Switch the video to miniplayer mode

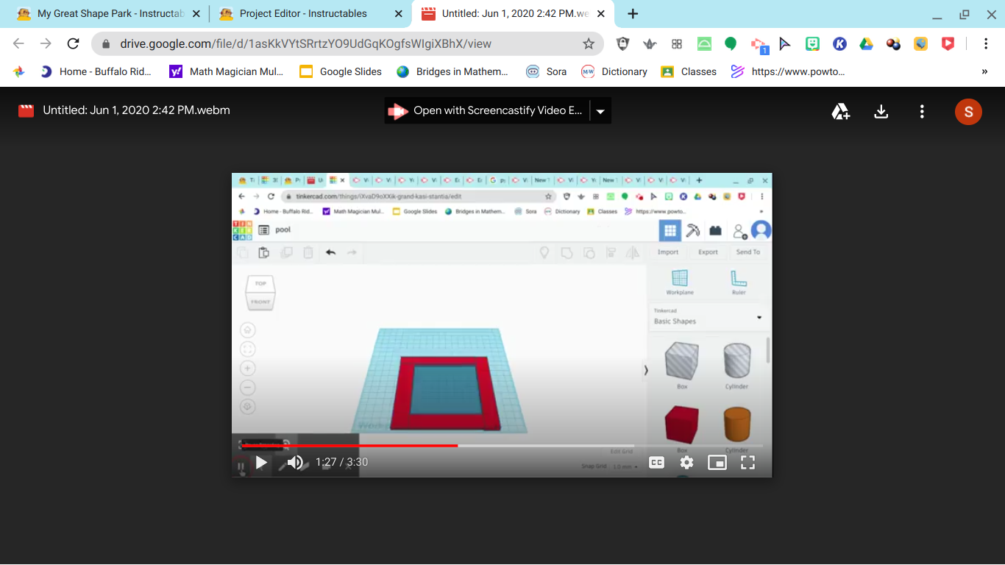pos(717,463)
